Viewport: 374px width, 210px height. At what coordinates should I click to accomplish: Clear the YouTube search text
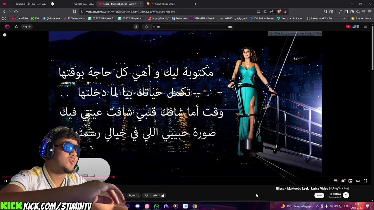click(154, 27)
